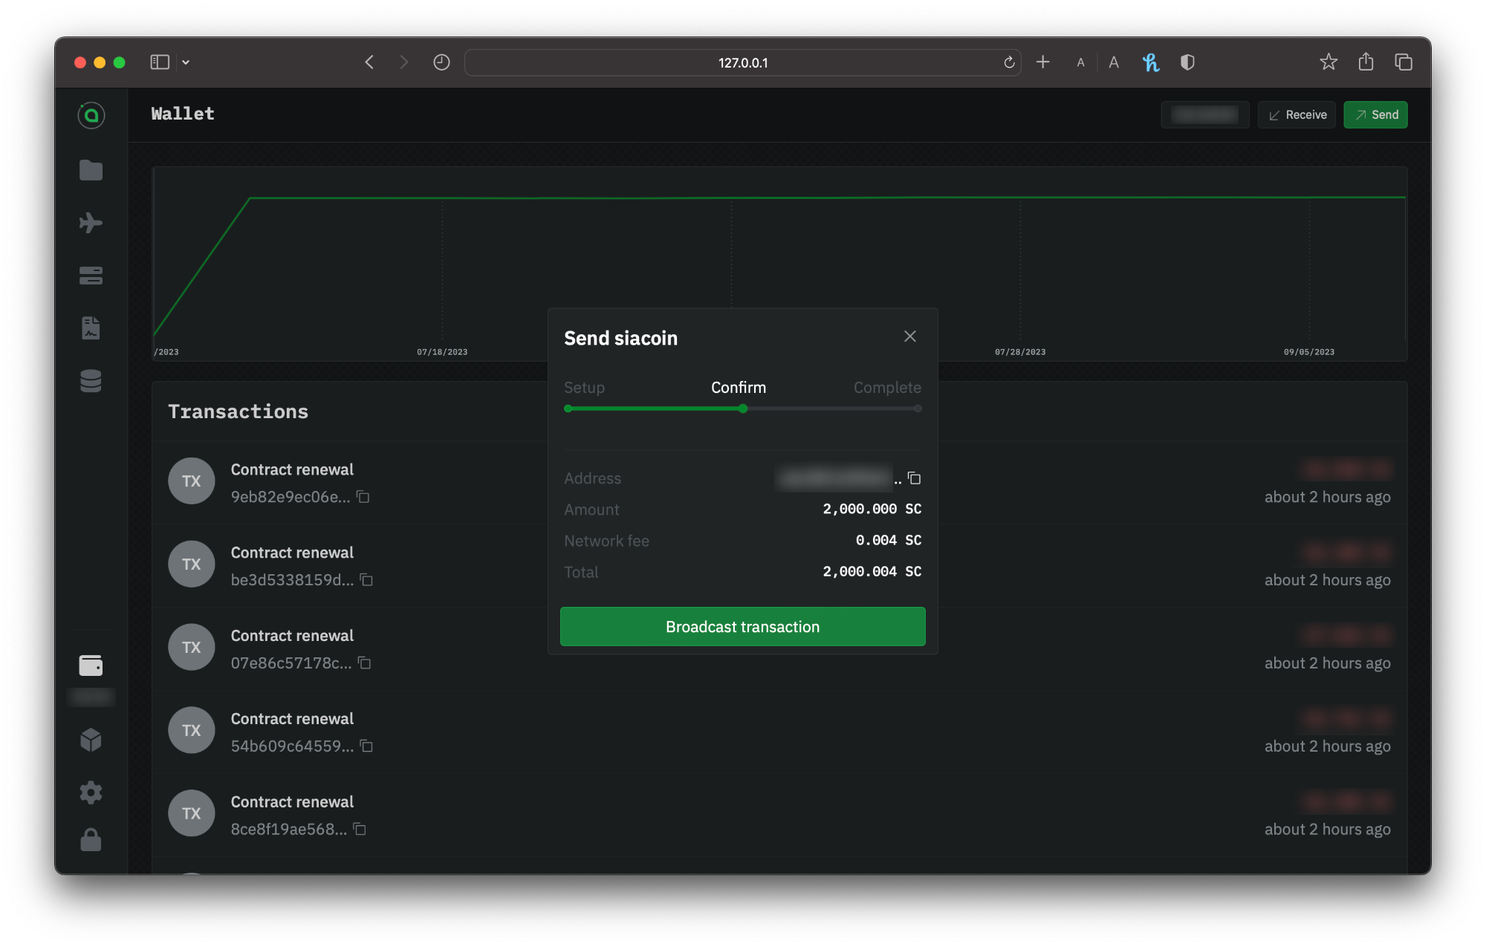Viewport: 1486px width, 947px height.
Task: Open the Node cube icon in sidebar
Action: coord(91,739)
